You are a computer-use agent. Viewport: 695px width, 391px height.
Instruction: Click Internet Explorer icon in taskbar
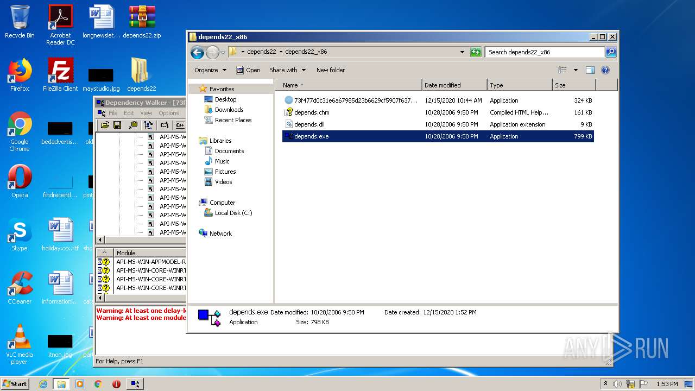[x=43, y=384]
